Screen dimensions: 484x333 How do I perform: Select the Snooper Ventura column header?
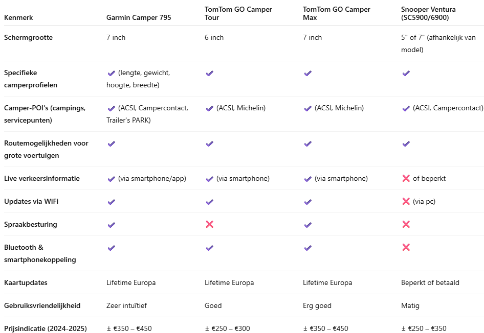428,14
